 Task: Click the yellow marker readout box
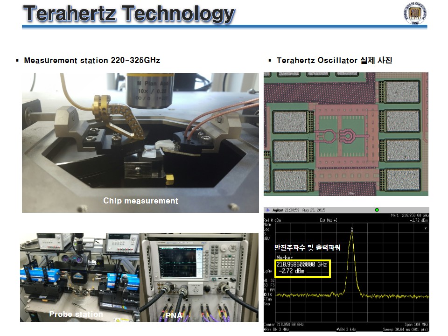click(302, 269)
